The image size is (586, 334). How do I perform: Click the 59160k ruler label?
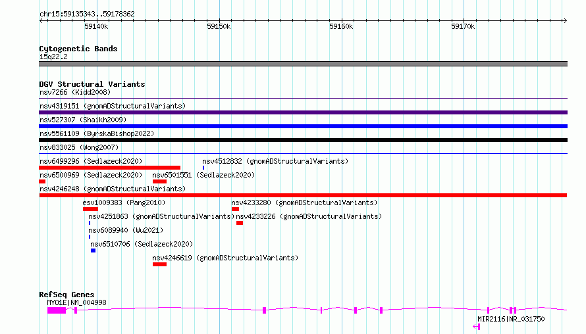tap(341, 26)
